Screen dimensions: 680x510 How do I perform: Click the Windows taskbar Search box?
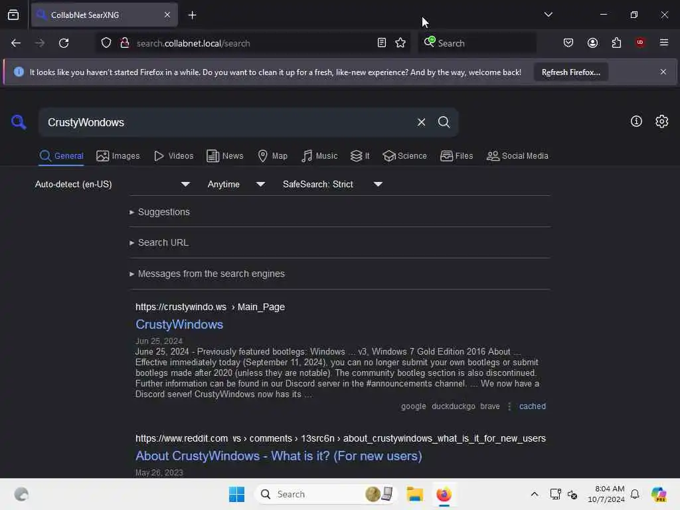(327, 494)
